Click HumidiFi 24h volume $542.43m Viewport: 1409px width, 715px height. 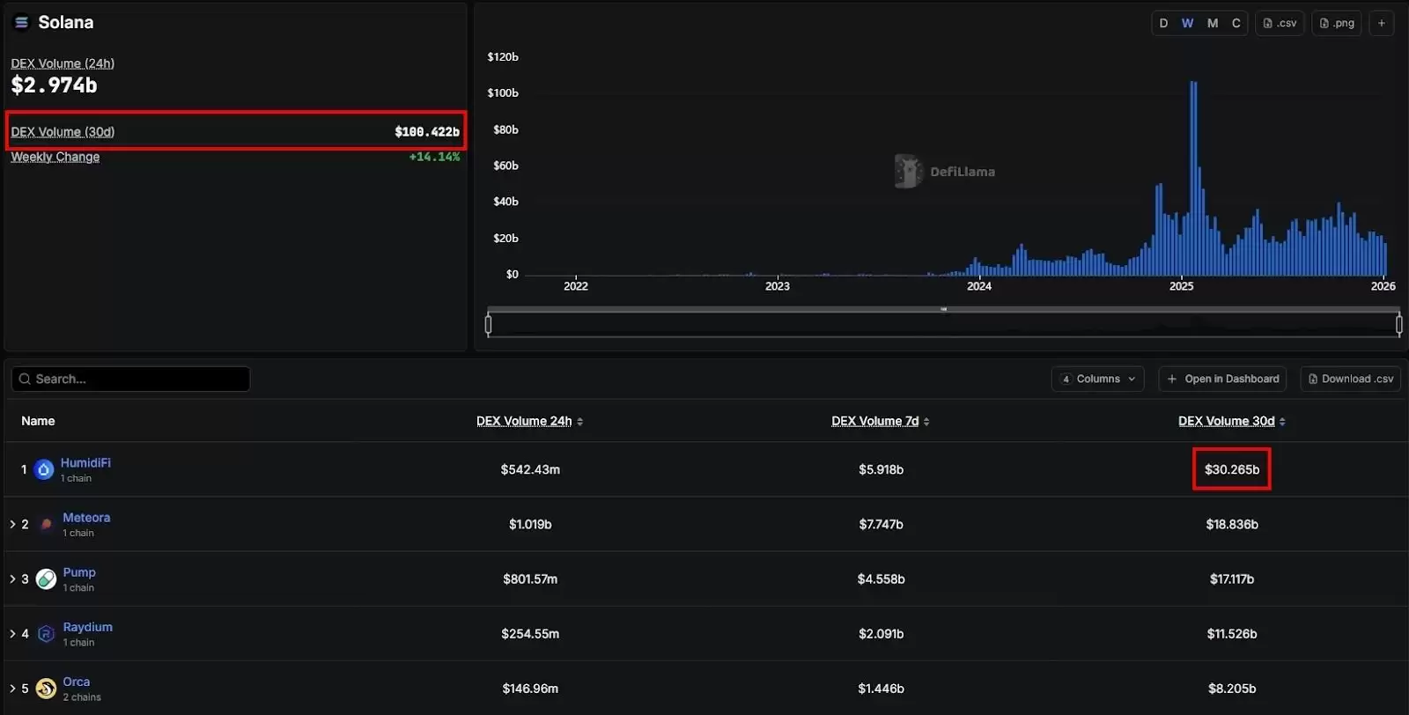(530, 470)
